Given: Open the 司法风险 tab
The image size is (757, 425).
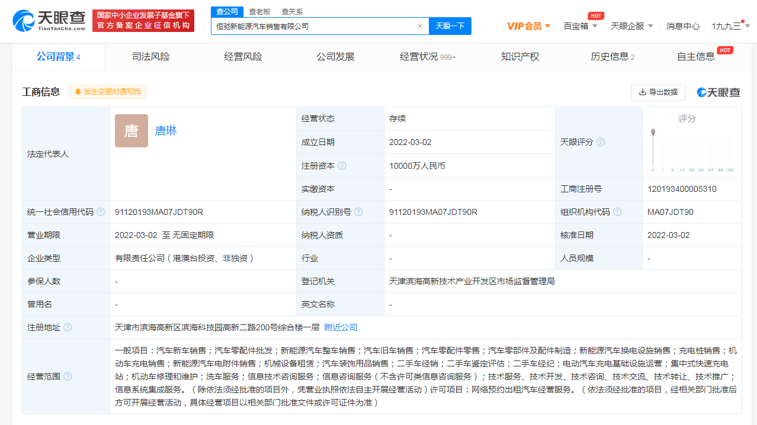Looking at the screenshot, I should 150,57.
